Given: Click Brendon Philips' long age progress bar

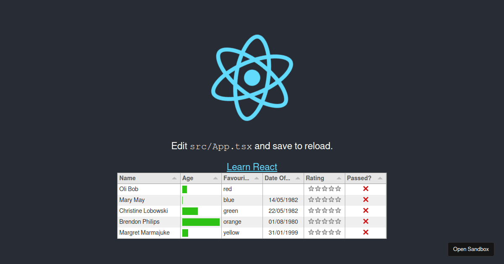Looking at the screenshot, I should point(201,222).
